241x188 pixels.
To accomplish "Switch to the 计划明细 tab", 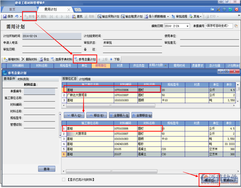I will pos(85,79).
